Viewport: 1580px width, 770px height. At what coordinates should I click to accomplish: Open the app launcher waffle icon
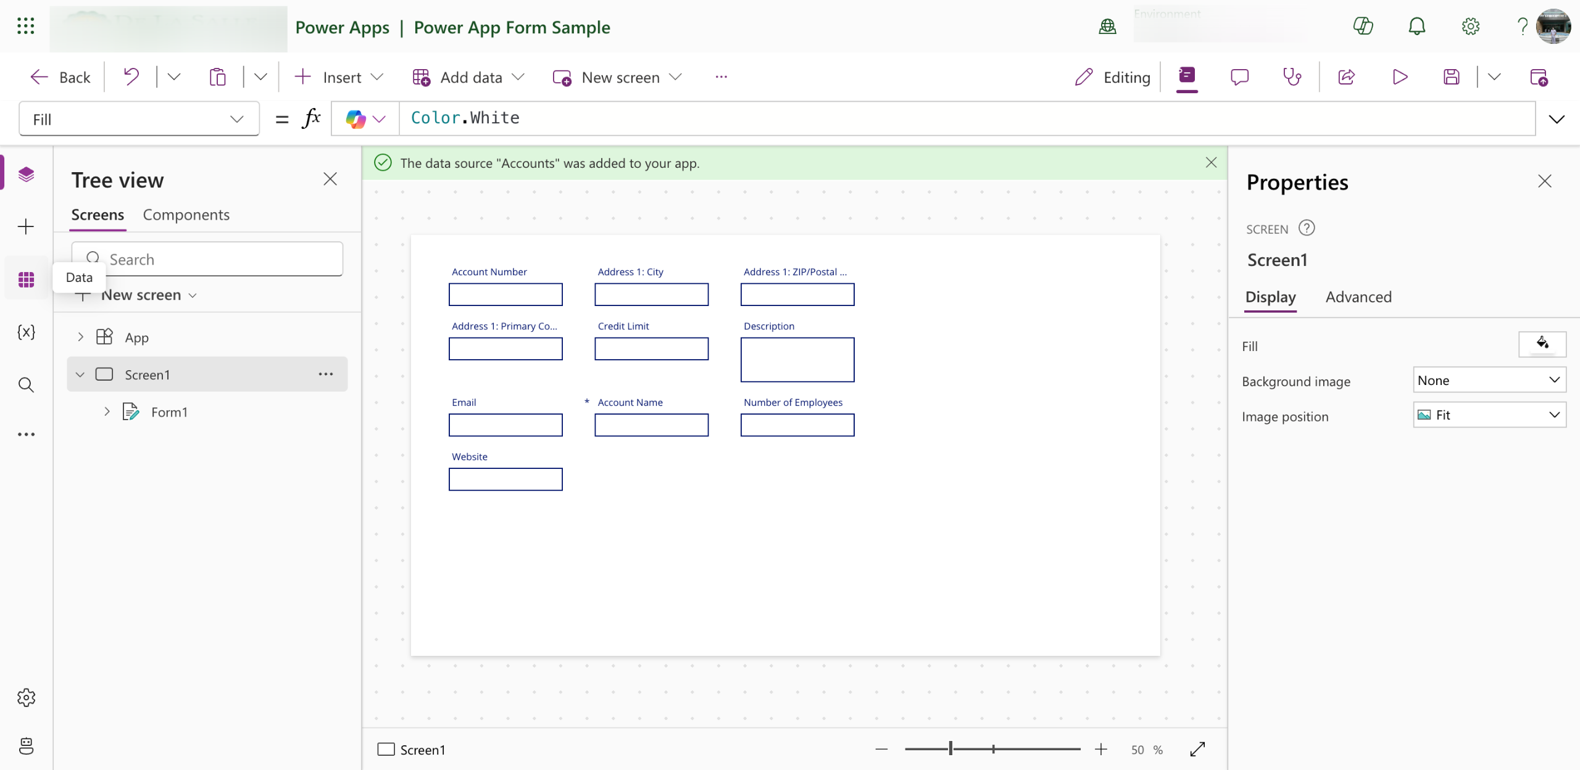(x=25, y=26)
